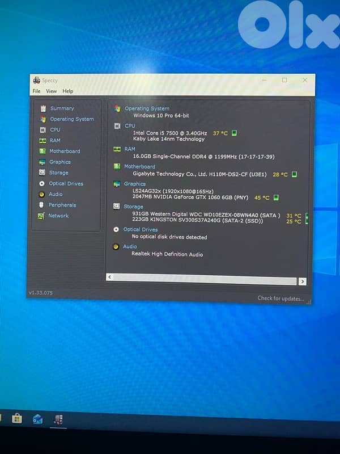
Task: Click the Graphics heading link in summary
Action: [x=135, y=184]
